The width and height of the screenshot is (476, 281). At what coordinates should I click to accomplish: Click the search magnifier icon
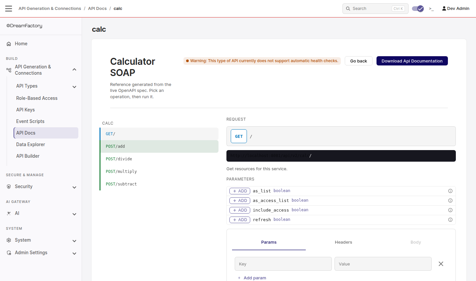[348, 9]
